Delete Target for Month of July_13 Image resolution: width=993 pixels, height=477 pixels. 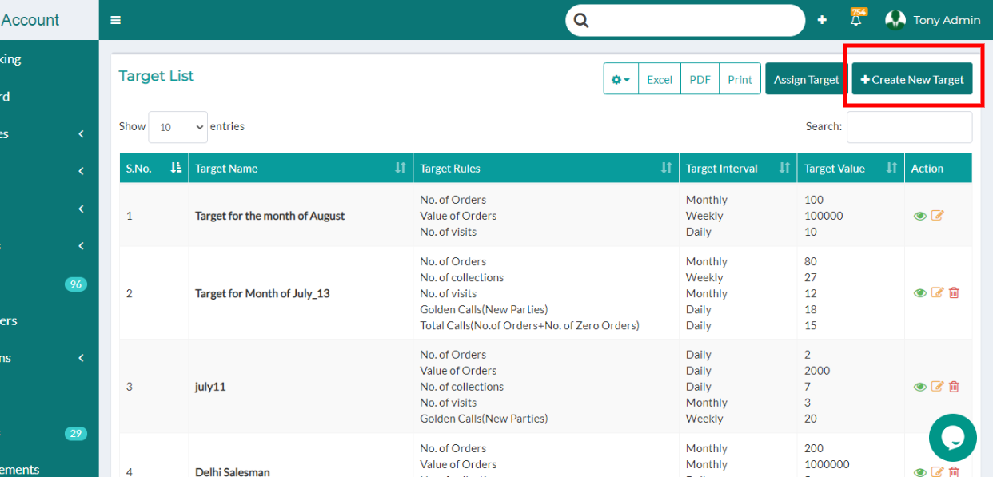tap(954, 293)
